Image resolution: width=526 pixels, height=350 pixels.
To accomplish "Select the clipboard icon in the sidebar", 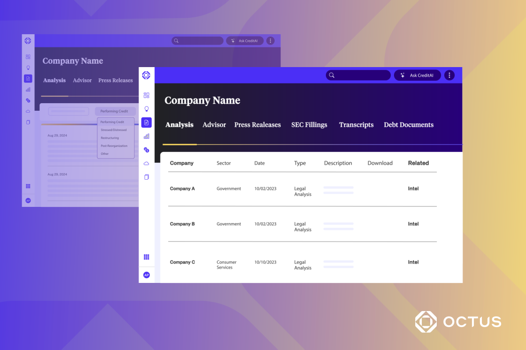I will click(147, 176).
